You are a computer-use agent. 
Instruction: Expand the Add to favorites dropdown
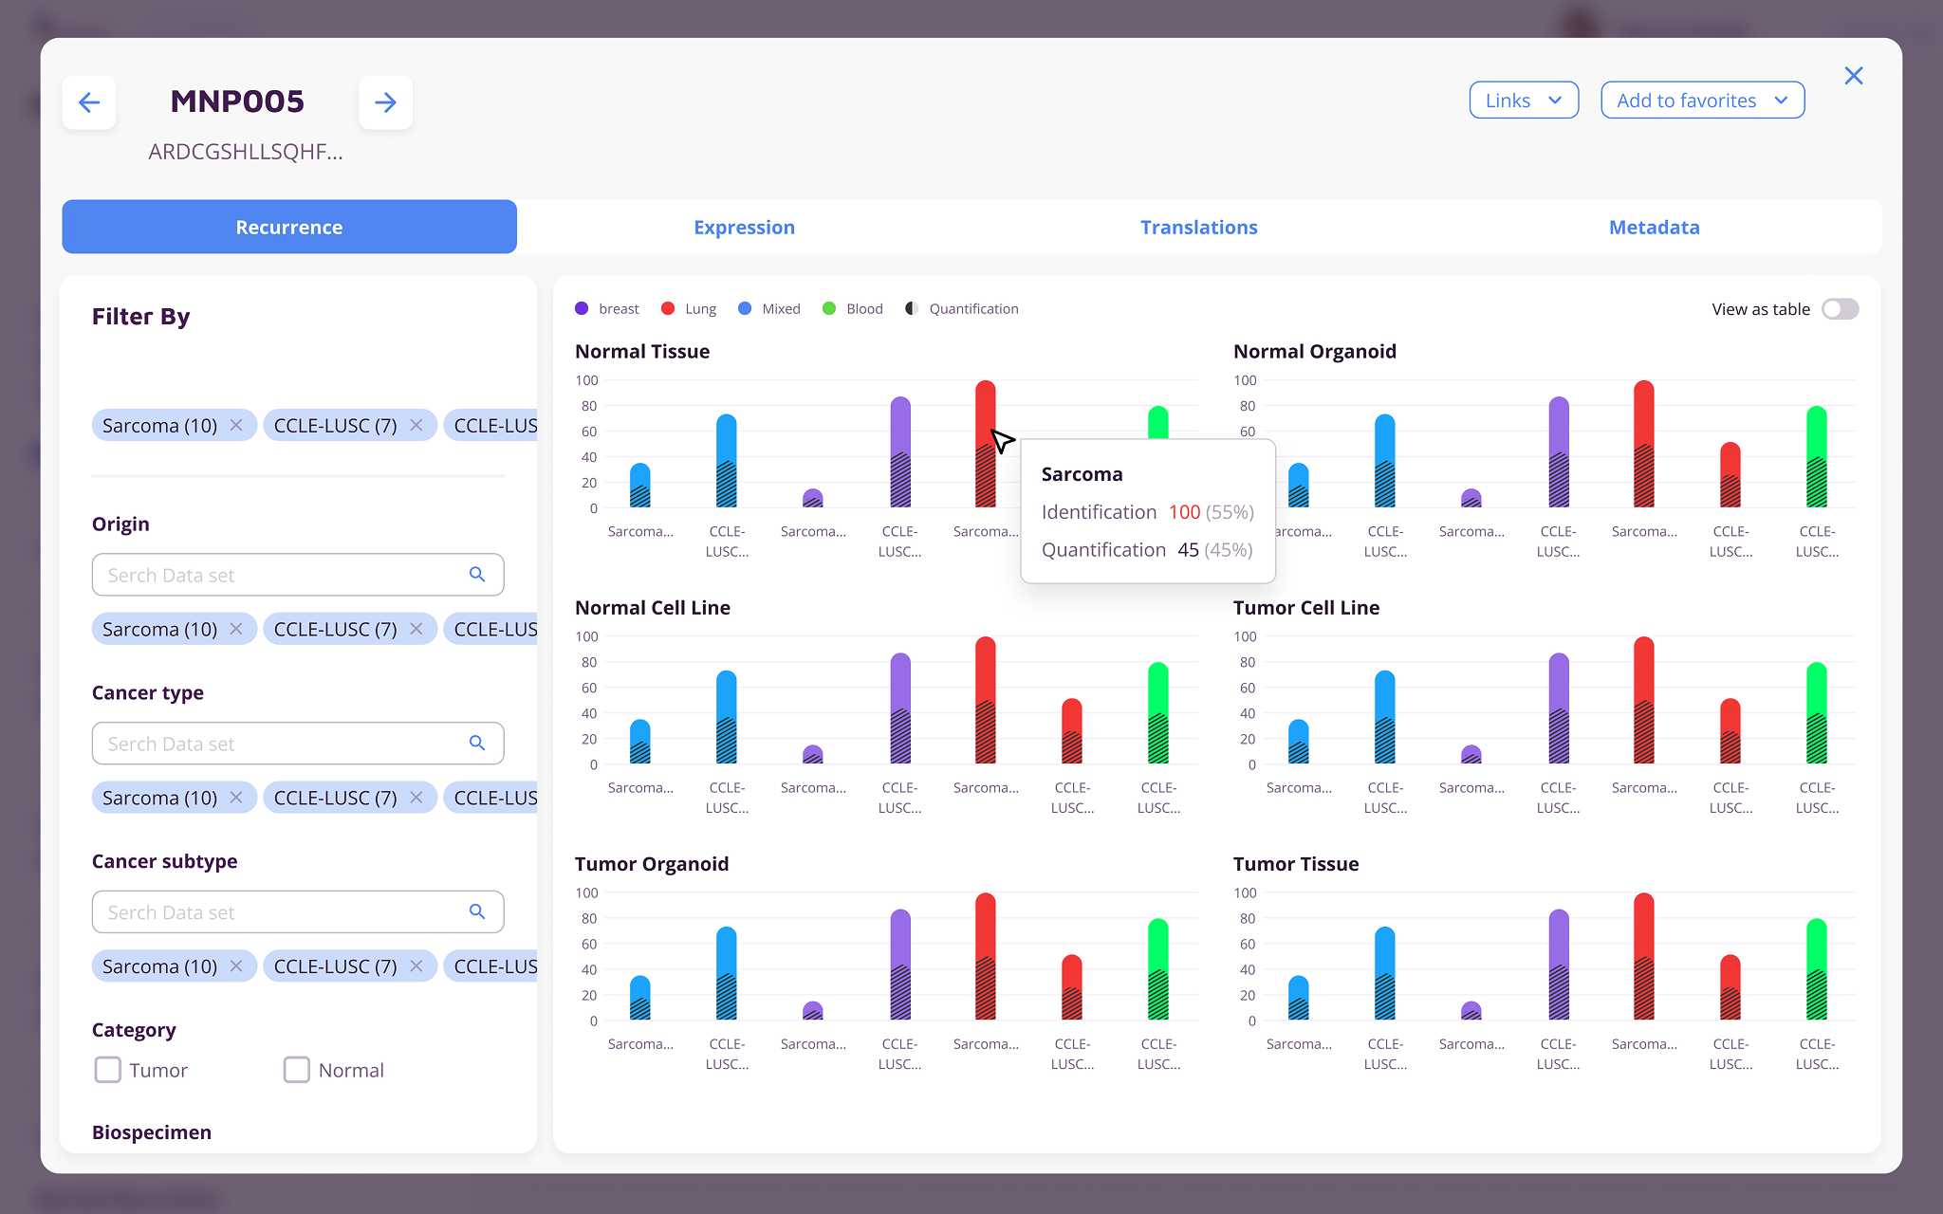(x=1702, y=101)
